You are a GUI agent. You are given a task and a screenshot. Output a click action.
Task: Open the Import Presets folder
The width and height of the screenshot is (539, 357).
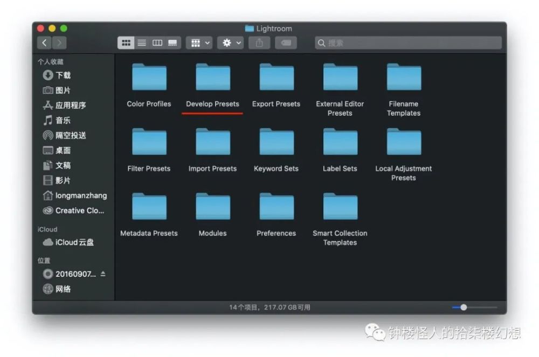click(213, 142)
